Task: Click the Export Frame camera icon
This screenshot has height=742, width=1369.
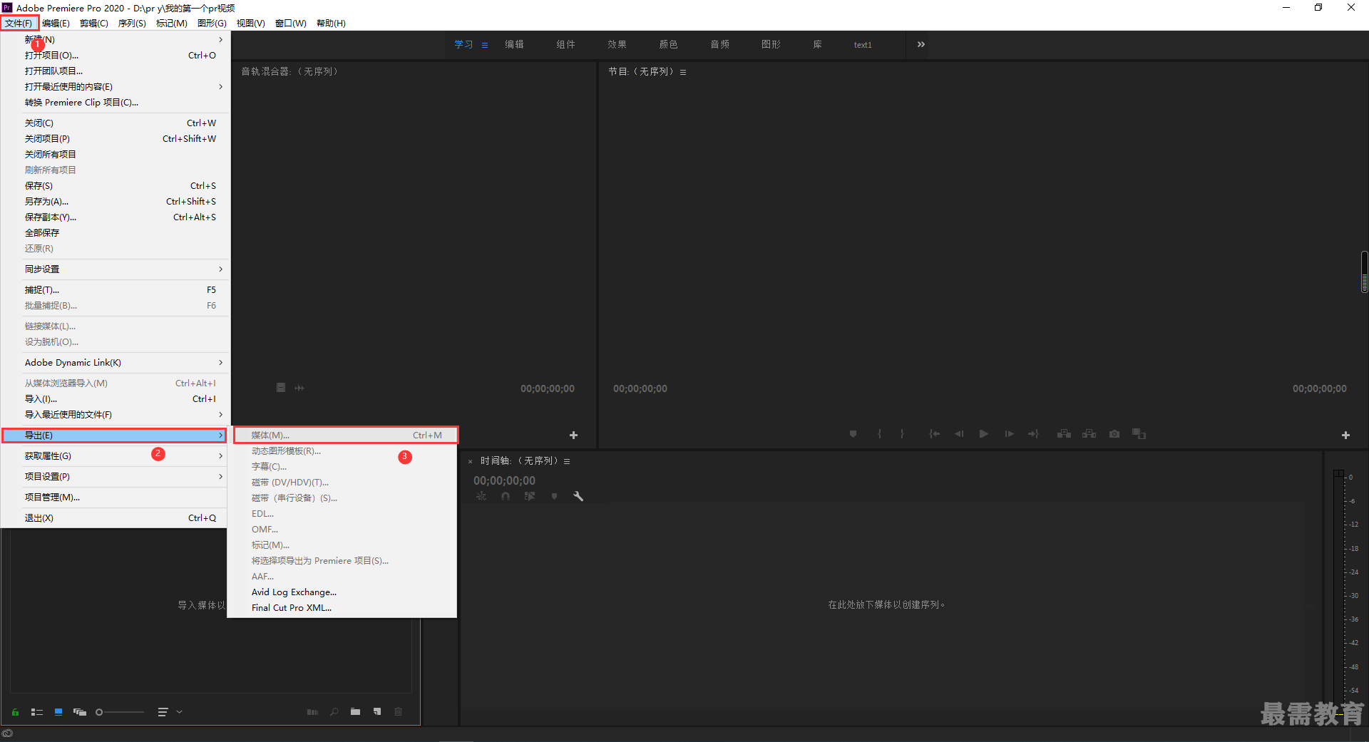Action: tap(1114, 434)
